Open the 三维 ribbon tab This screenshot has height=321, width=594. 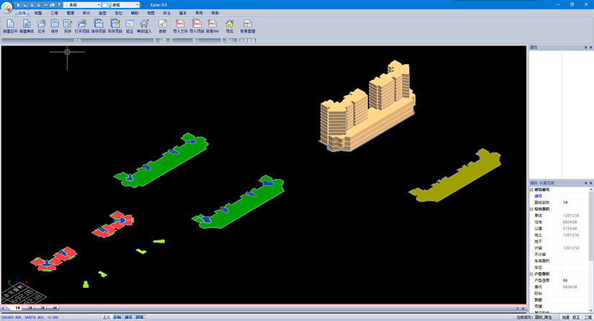point(54,13)
